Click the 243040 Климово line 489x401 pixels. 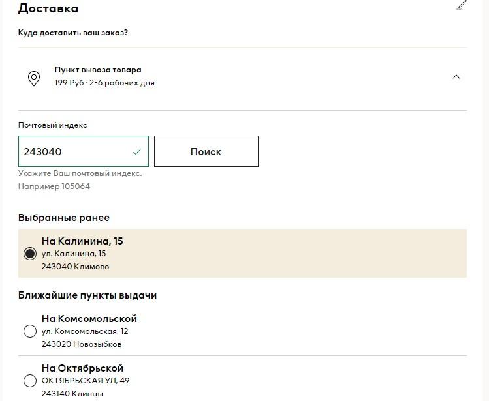[x=76, y=267]
